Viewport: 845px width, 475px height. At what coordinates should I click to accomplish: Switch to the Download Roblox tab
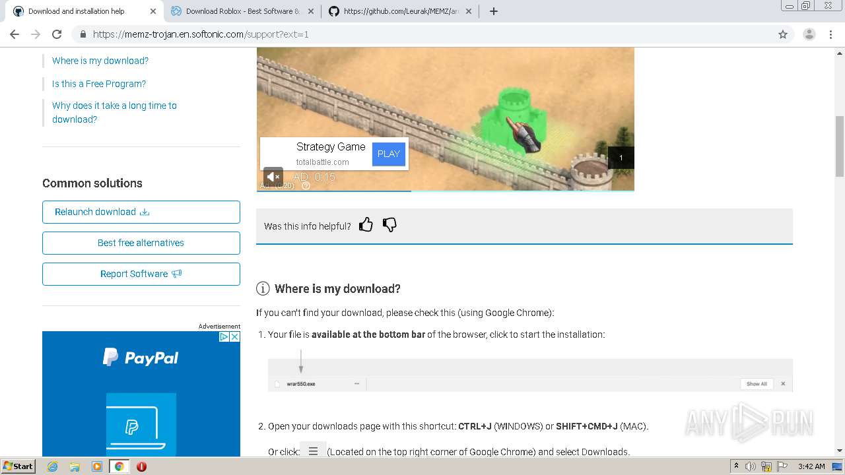click(242, 11)
